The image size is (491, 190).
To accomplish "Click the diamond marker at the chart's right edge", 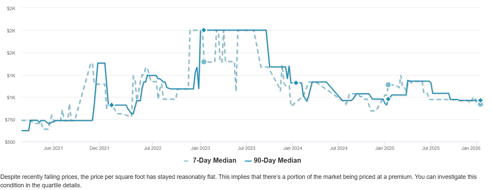I will 480,101.
